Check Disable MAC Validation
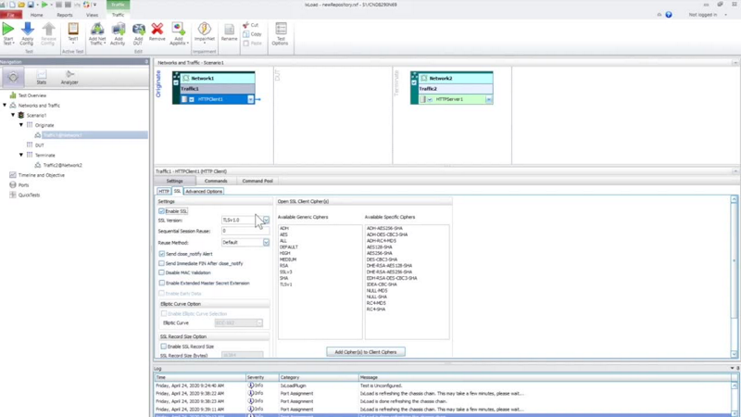 point(161,272)
